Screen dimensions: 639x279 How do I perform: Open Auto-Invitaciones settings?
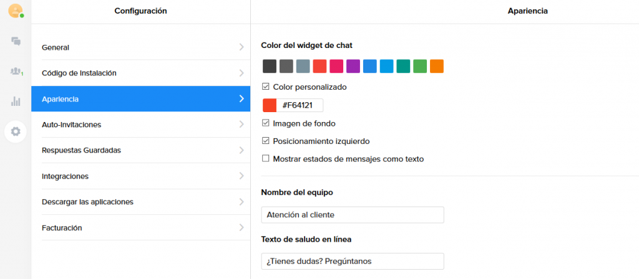click(140, 125)
